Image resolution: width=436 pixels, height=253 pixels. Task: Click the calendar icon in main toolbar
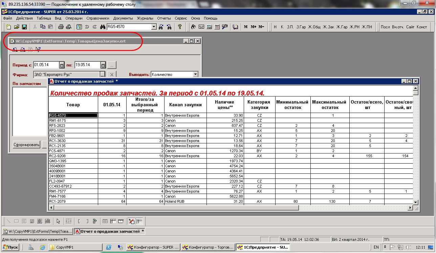(217, 27)
